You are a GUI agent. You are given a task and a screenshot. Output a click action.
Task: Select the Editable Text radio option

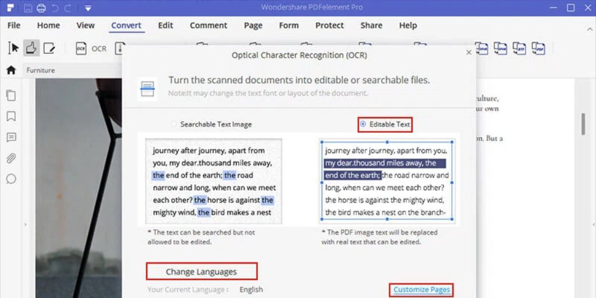pos(363,125)
